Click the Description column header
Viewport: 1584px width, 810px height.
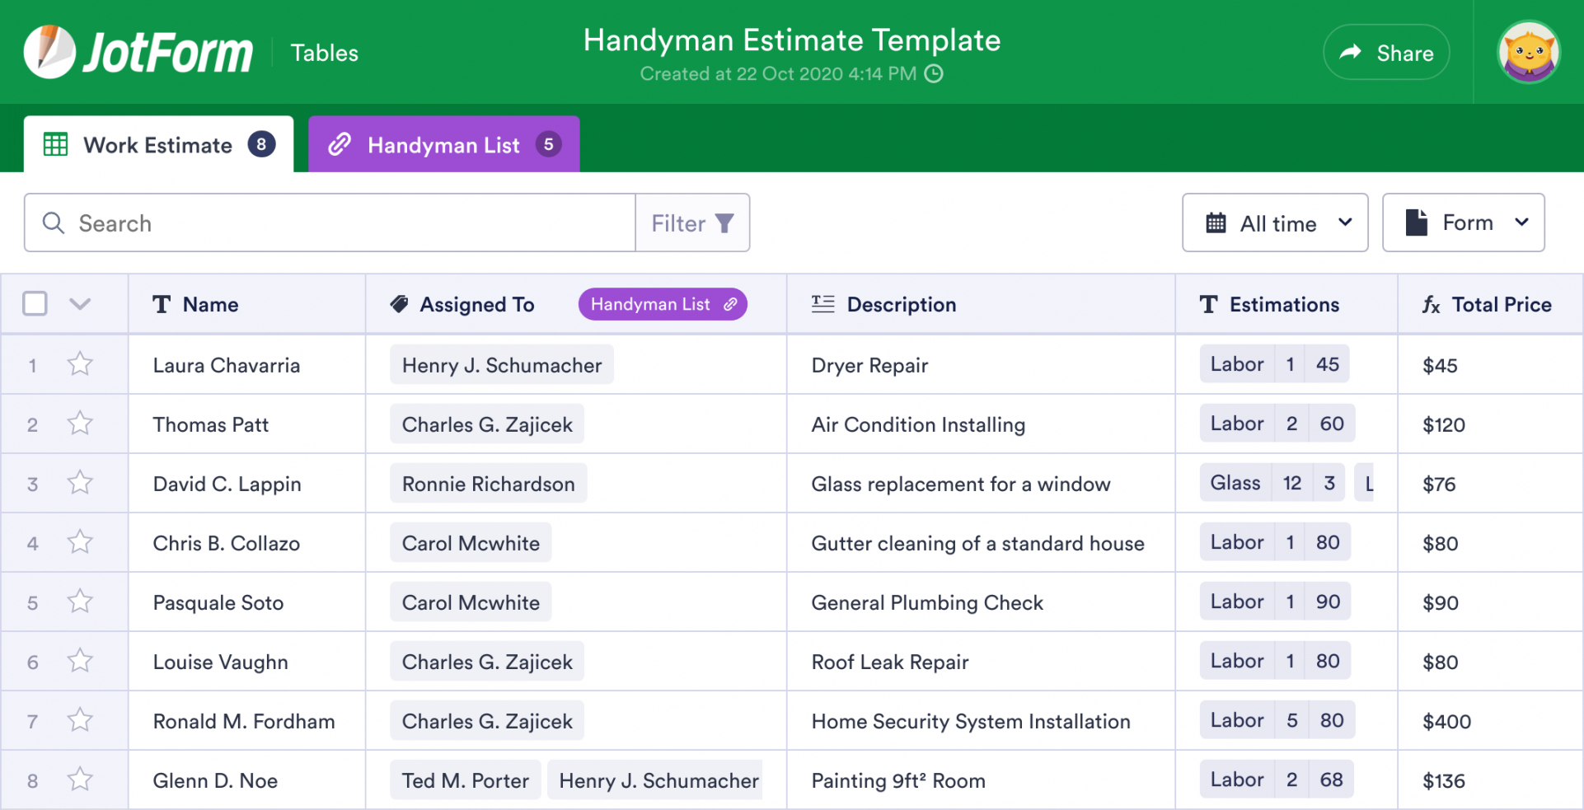pos(981,304)
